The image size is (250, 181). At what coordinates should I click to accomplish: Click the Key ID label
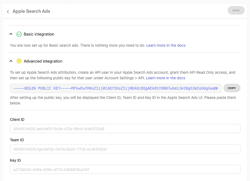tap(15, 160)
